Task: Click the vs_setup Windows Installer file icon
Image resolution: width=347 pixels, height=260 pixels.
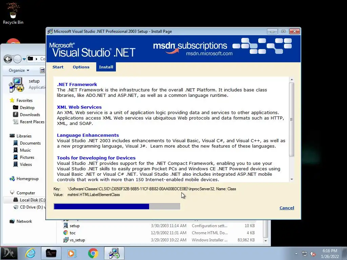Action: tap(65, 240)
